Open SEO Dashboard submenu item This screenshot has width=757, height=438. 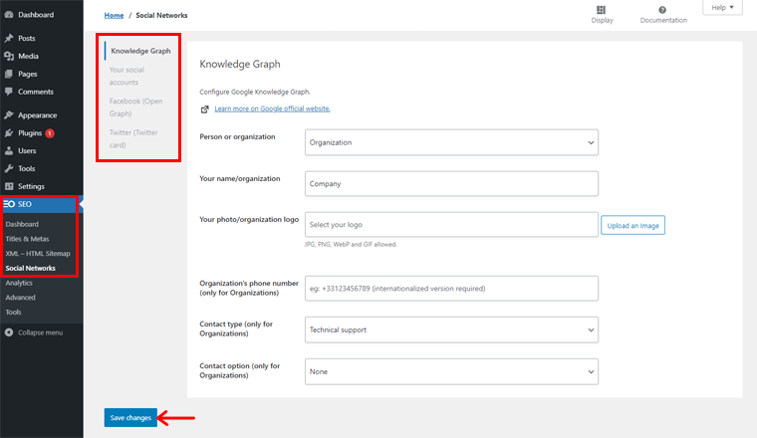pyautogui.click(x=22, y=224)
